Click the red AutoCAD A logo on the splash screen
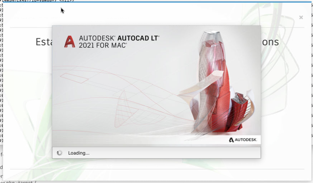 (x=70, y=42)
